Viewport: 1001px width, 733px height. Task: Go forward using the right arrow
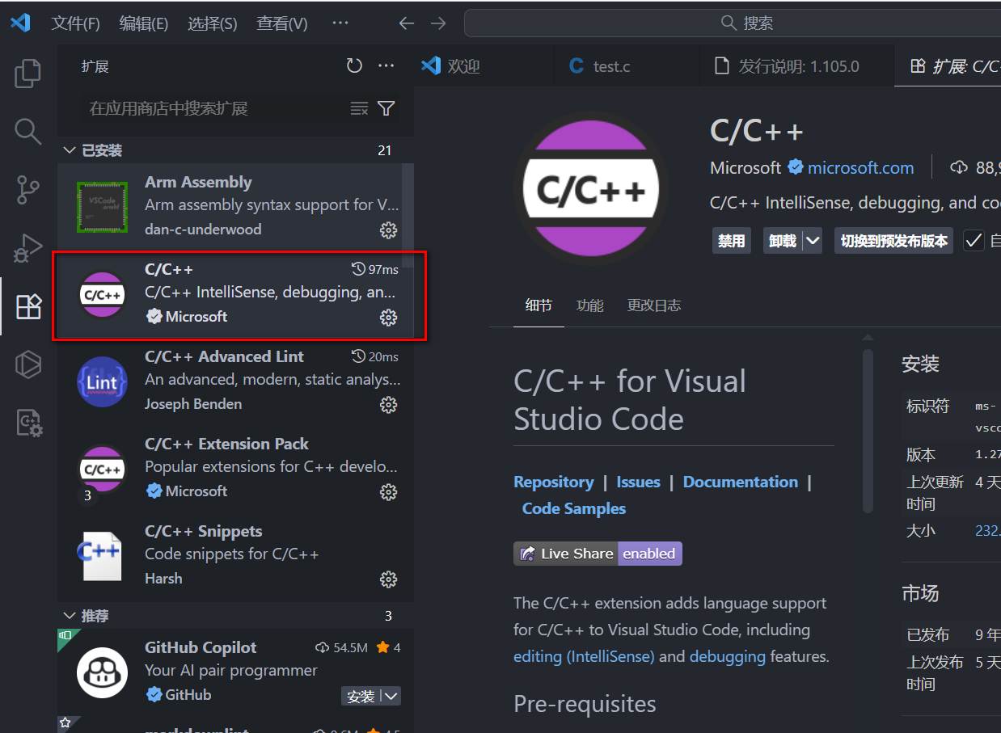coord(438,23)
